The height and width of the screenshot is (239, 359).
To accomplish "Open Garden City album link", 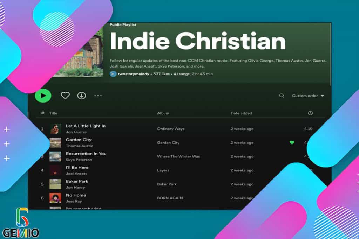I will pyautogui.click(x=168, y=142).
